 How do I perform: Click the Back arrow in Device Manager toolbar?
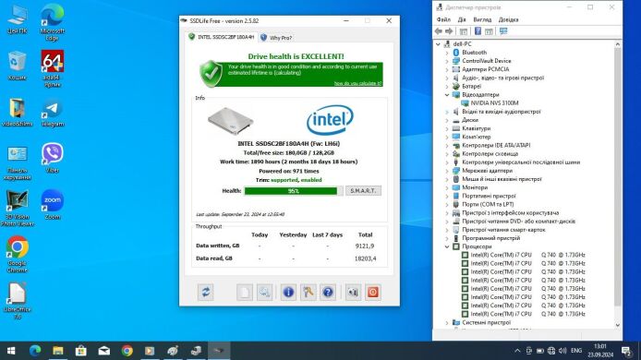[439, 31]
